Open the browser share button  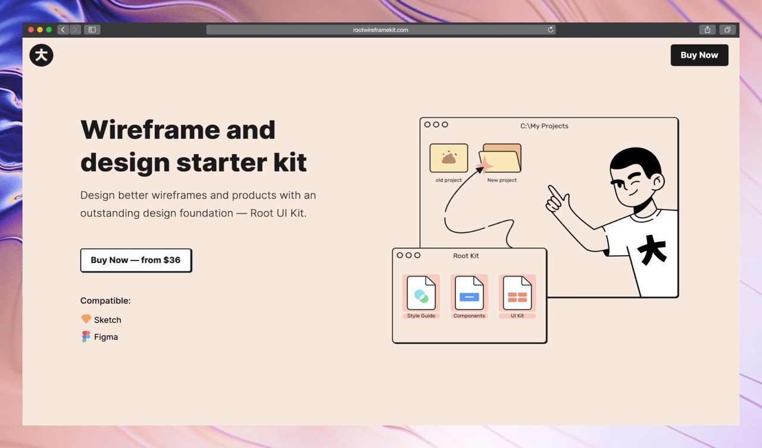coord(707,30)
